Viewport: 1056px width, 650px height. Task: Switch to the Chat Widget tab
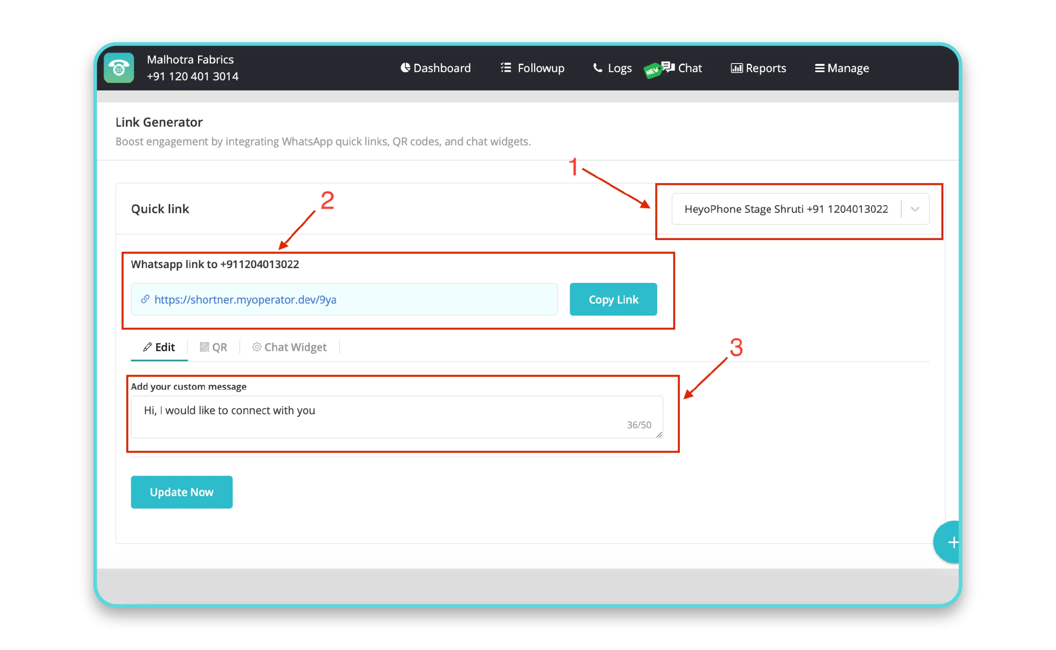(x=289, y=347)
